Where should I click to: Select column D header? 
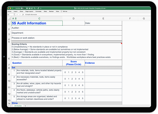point(74,19)
